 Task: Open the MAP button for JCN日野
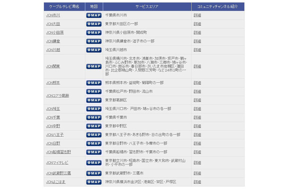tap(93, 144)
